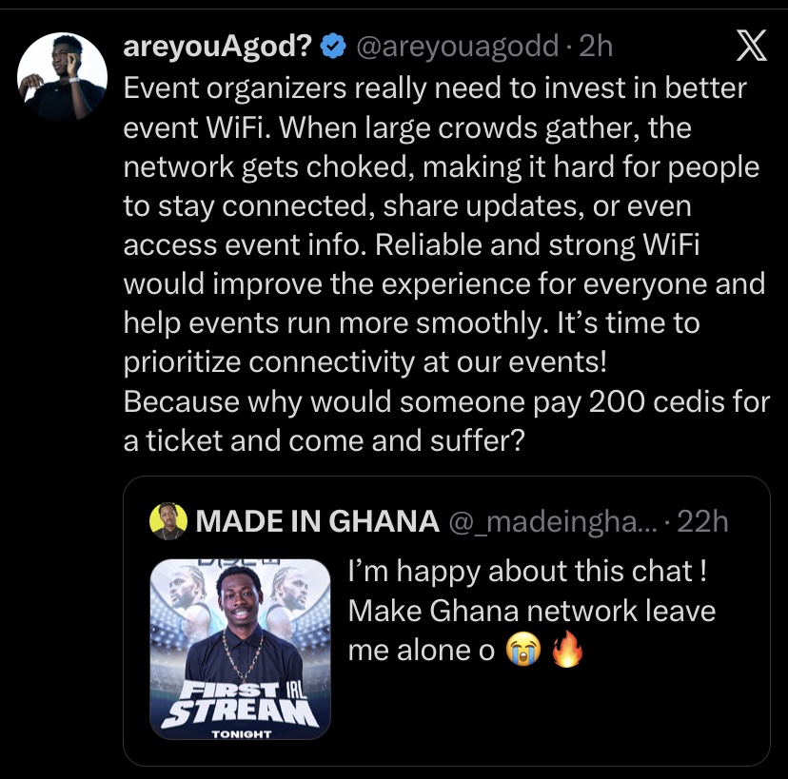788x779 pixels.
Task: Click the 2h tweet timestamp
Action: 596,47
